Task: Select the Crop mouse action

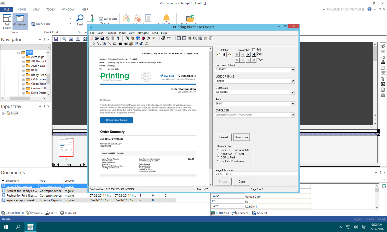Action: pos(237,154)
